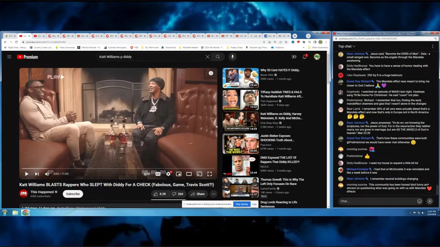Open a new Chrome tab

click(295, 36)
